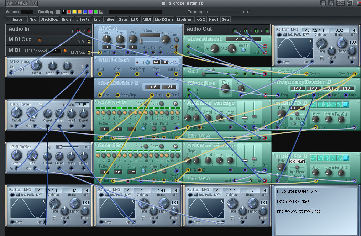Click the Gate OR Gate Out jack
This screenshot has height=236, width=361.
355,74
